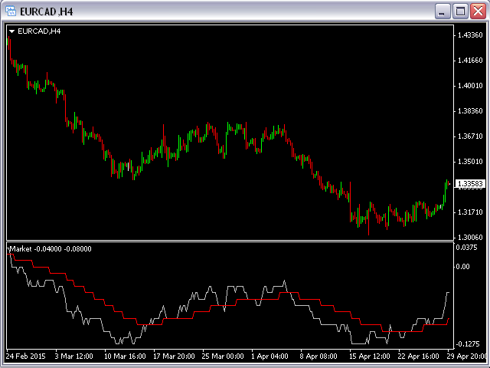490x368 pixels.
Task: Click the 24 Feb 2015 date label
Action: pos(25,356)
